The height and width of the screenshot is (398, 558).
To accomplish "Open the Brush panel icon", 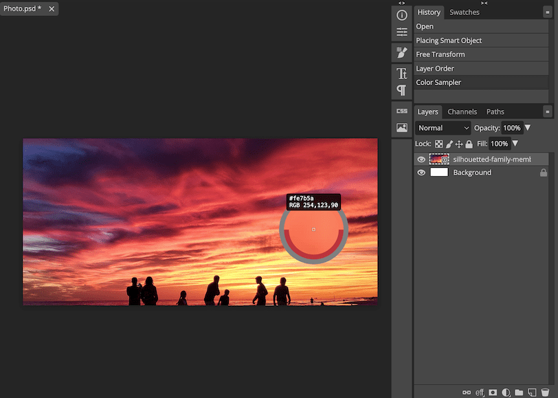I will tap(402, 53).
